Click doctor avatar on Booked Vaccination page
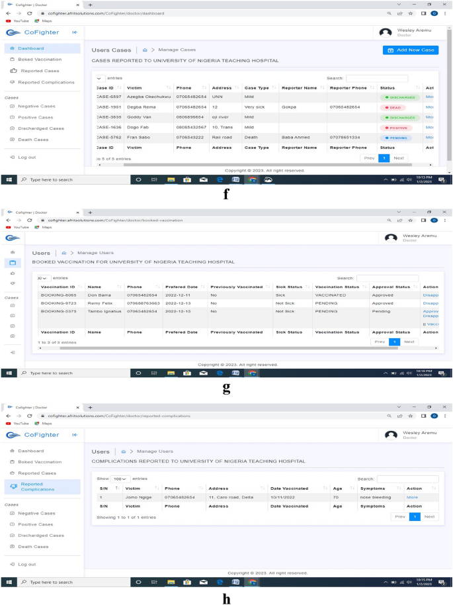Viewport: 453px width, 605px height. pyautogui.click(x=391, y=238)
